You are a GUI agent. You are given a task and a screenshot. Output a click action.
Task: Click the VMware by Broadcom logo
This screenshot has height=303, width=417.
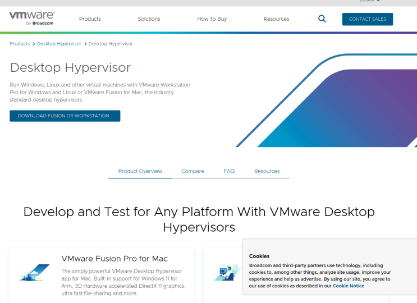pos(32,19)
